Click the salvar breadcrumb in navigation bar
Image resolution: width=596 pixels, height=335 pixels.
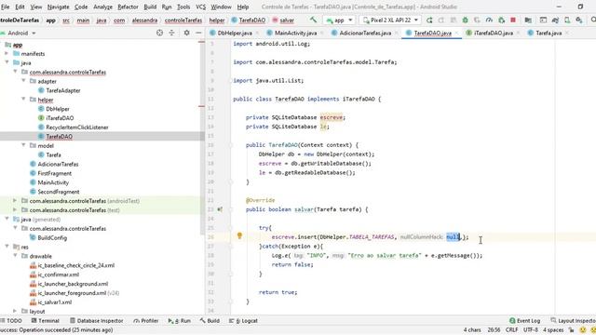pos(283,20)
